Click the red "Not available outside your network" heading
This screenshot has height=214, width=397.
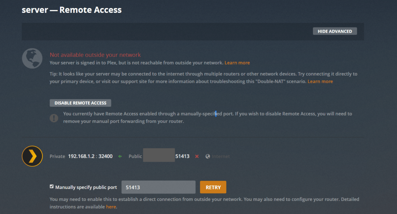95,55
